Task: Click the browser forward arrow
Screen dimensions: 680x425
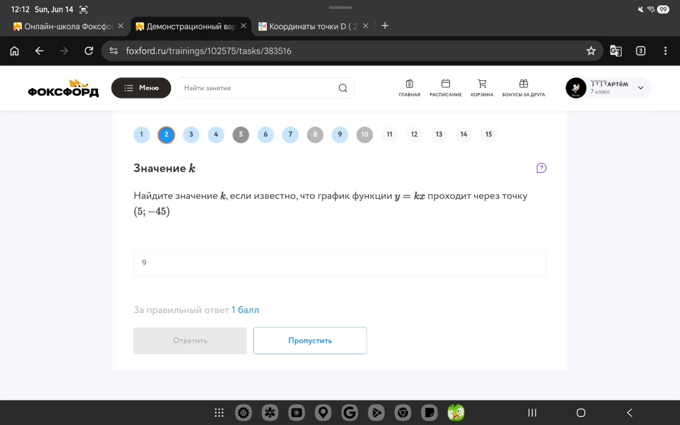Action: 64,51
